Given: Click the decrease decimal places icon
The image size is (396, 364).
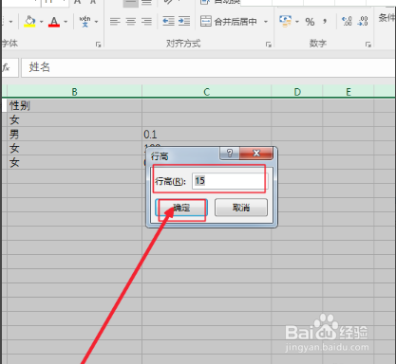Looking at the screenshot, I should point(363,22).
